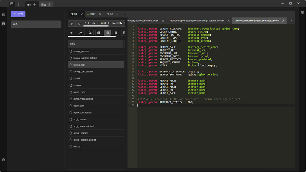The height and width of the screenshot is (172, 306).
Task: Open the editor tabs overflow ellipsis menu
Action: click(291, 21)
